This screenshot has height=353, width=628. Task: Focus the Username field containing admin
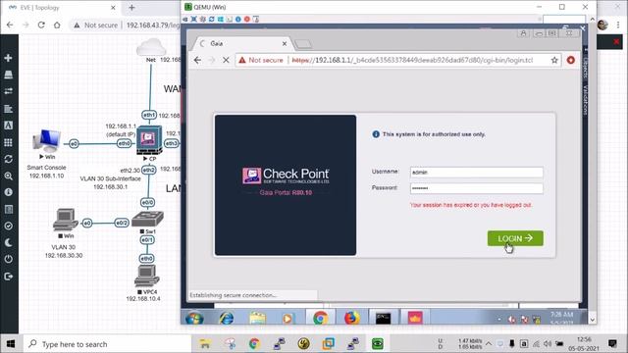[477, 173]
